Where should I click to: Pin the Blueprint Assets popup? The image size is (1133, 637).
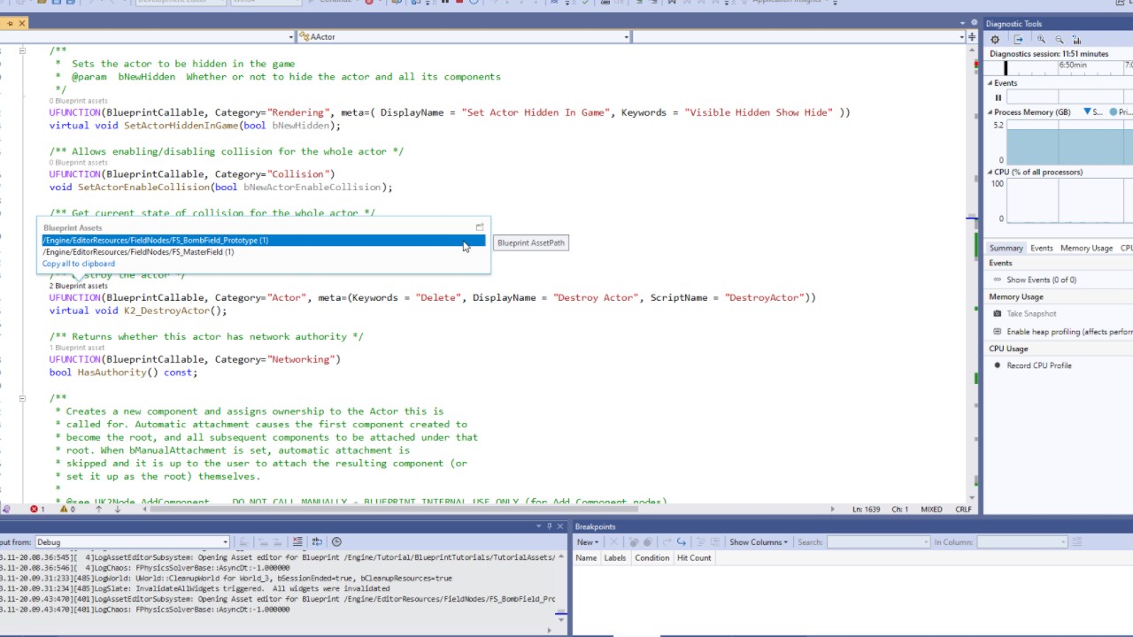click(x=480, y=227)
